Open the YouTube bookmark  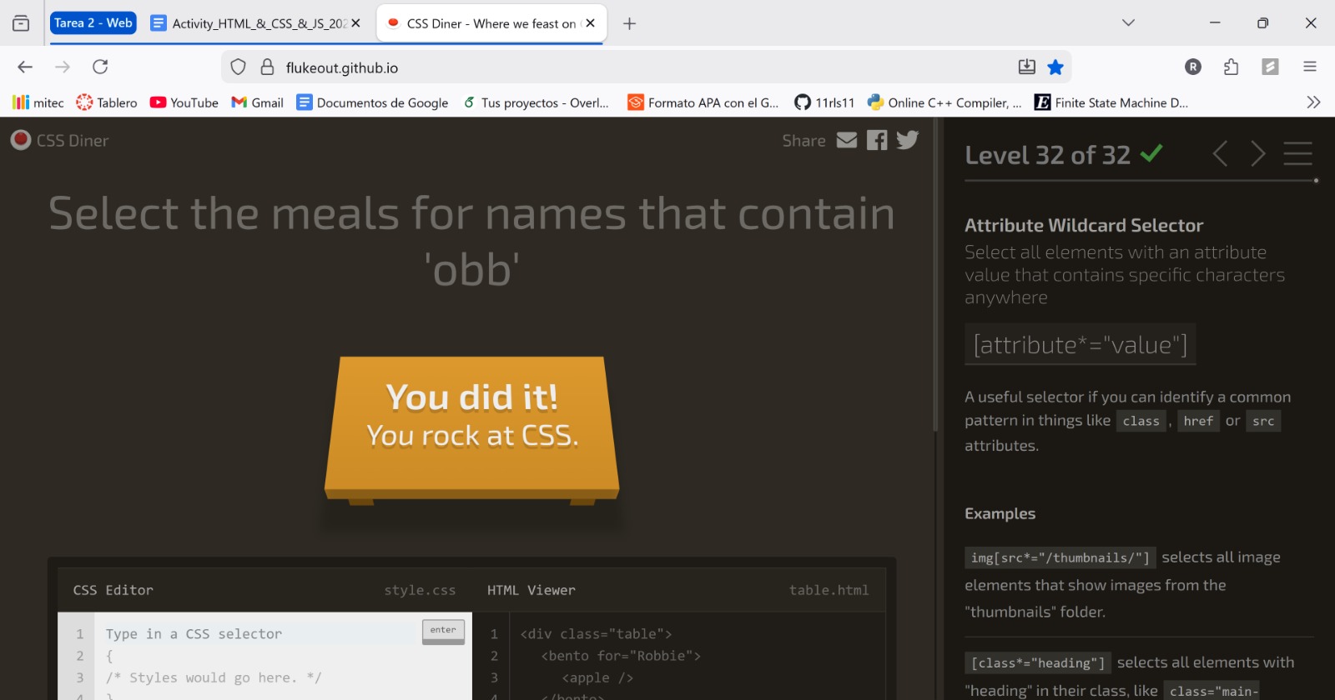point(184,102)
